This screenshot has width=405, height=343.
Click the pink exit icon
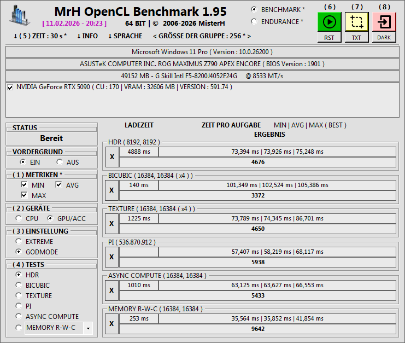coord(384,22)
